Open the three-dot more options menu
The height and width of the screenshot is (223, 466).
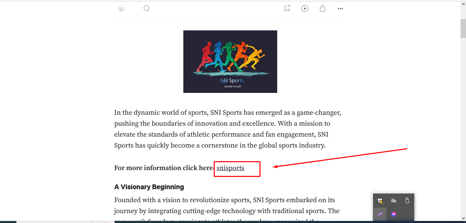340,9
